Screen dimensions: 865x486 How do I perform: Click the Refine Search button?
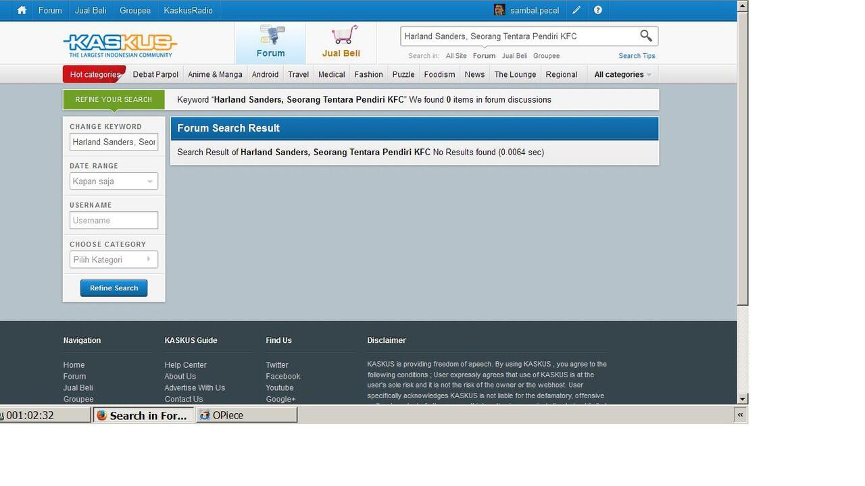tap(114, 288)
